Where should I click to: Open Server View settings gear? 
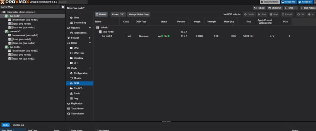[63, 7]
